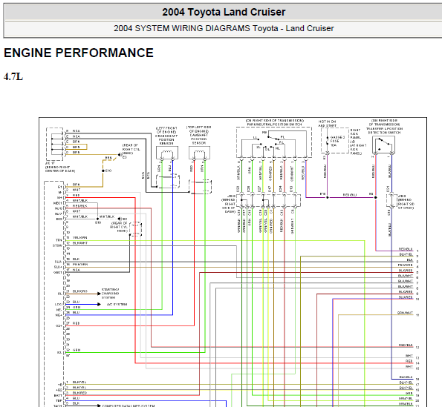Click the camshaft position sensor coil symbol
Image resolution: width=442 pixels, height=407 pixels.
pos(199,153)
